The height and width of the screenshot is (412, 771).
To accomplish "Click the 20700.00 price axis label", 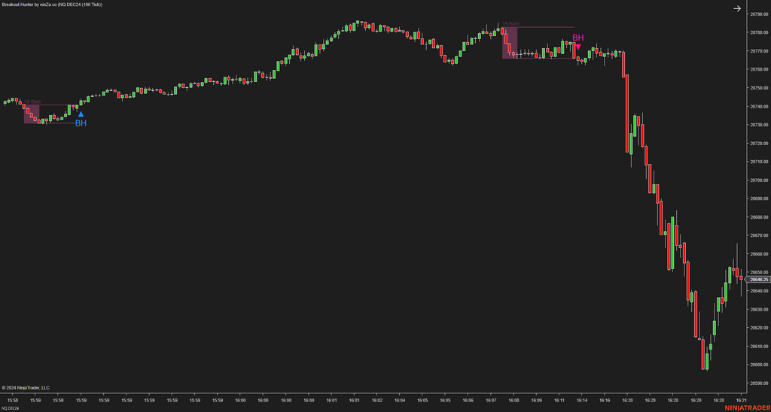I will tap(759, 180).
